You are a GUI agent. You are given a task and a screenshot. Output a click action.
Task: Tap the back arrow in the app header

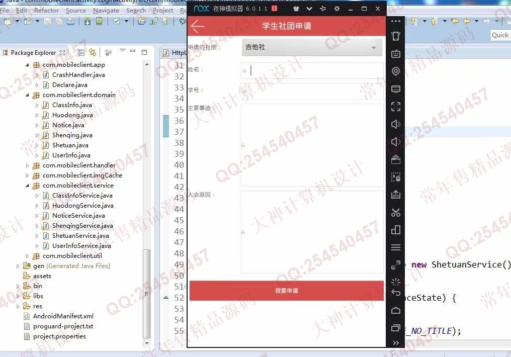198,26
